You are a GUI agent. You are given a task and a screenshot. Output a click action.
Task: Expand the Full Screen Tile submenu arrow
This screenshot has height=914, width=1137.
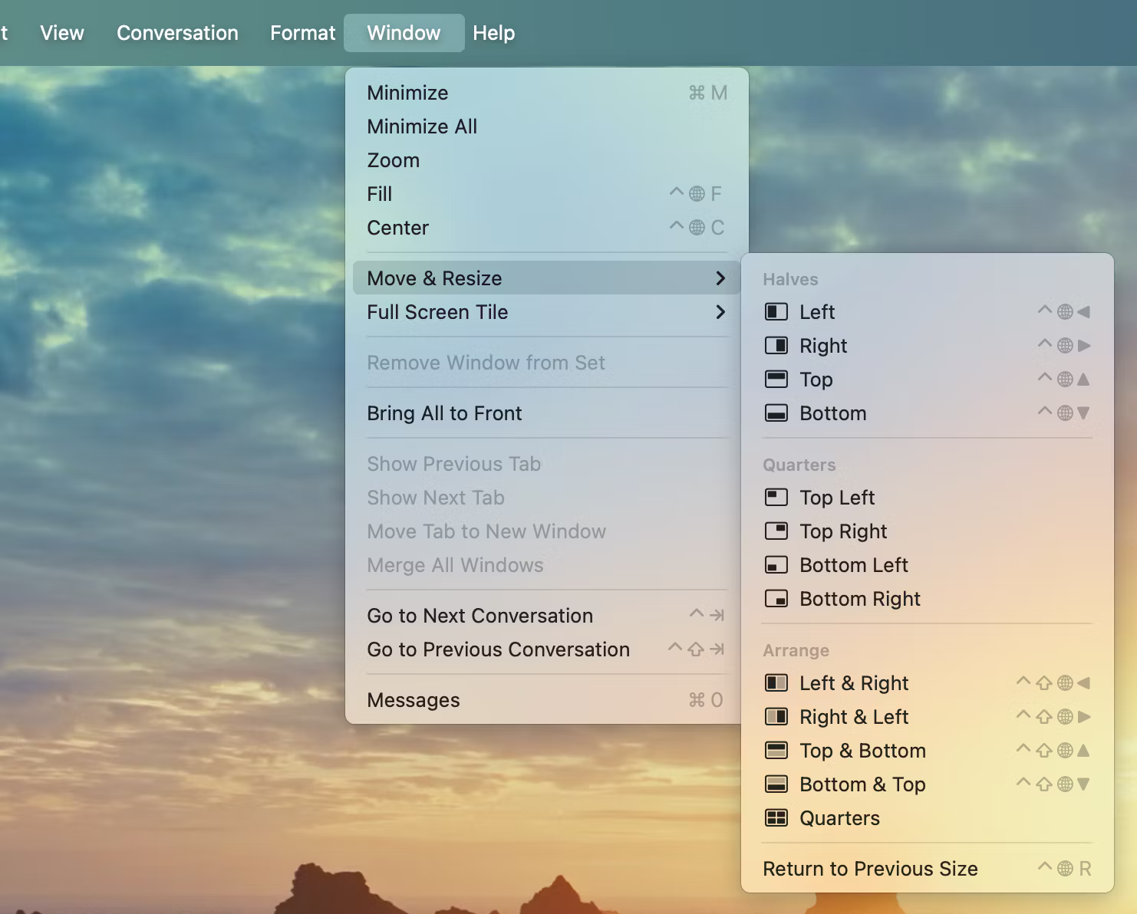720,312
